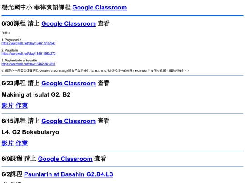
Task: Open Paunlarin at Basahin G2.B4.L3 link
Action: tap(69, 174)
